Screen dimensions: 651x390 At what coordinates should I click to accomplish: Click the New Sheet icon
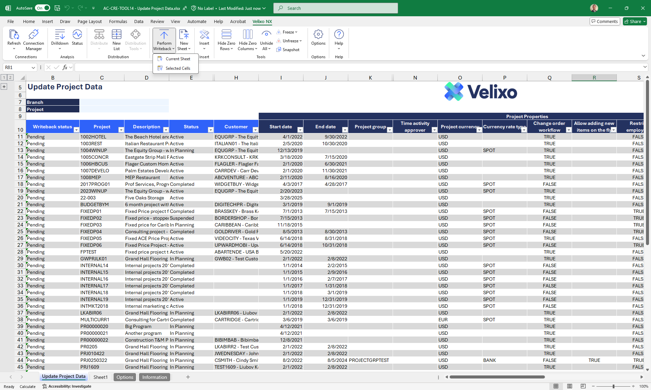(184, 35)
